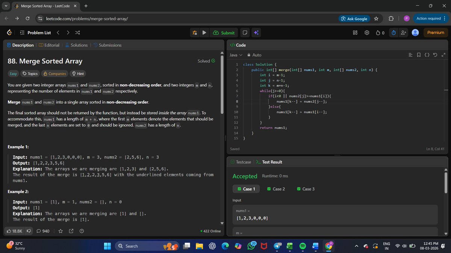This screenshot has height=253, width=451.
Task: Format code with the align icon
Action: [x=411, y=55]
